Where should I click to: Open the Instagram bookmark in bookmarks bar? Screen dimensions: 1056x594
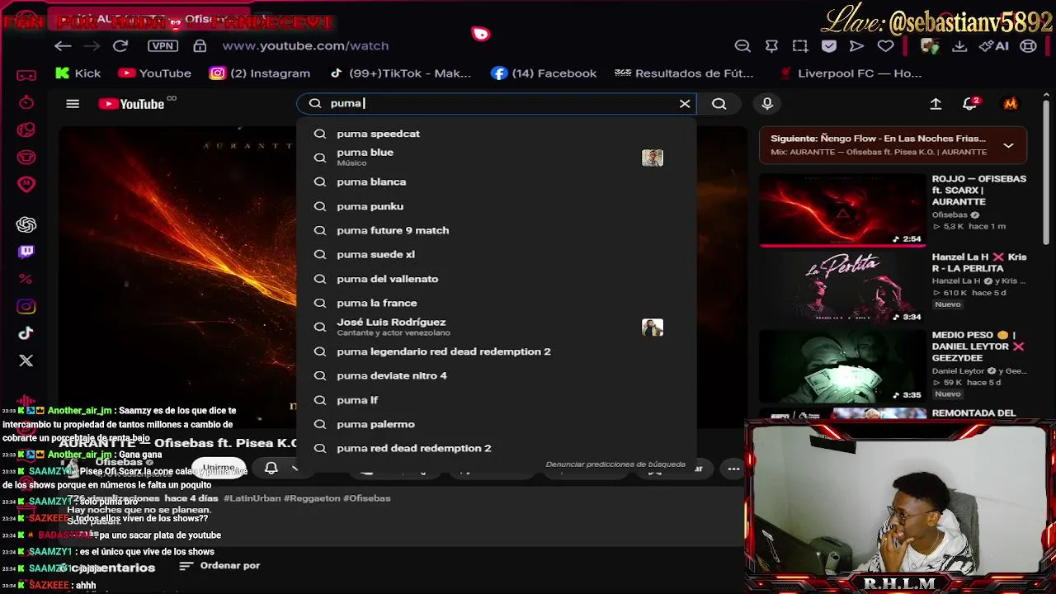260,73
